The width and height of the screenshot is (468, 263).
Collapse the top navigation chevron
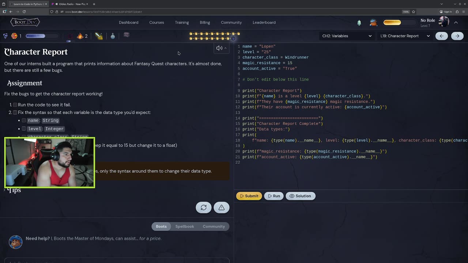coord(456,23)
